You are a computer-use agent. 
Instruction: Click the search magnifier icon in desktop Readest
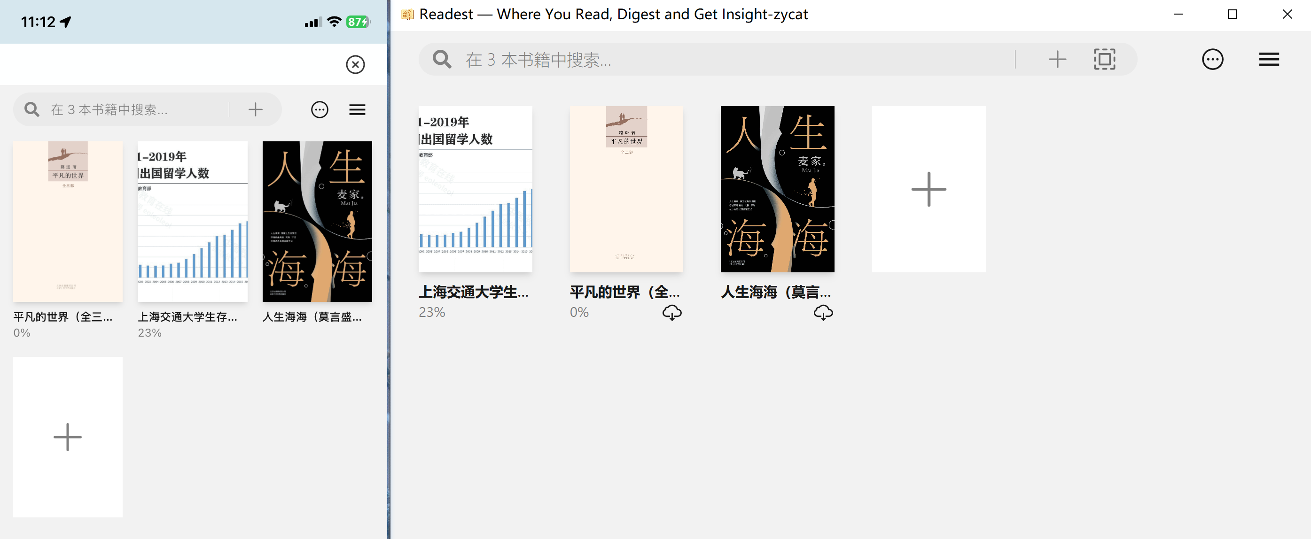coord(442,60)
